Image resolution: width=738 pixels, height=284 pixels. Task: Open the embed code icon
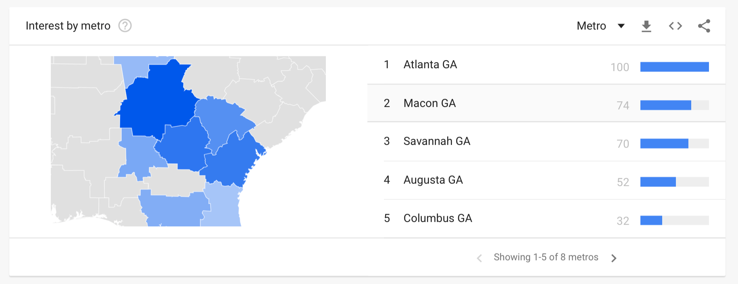[675, 26]
